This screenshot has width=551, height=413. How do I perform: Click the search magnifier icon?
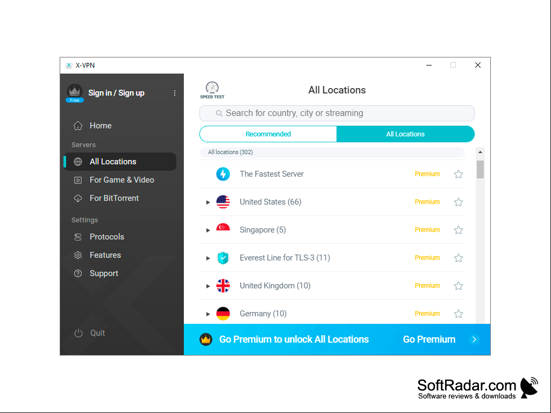coord(219,113)
